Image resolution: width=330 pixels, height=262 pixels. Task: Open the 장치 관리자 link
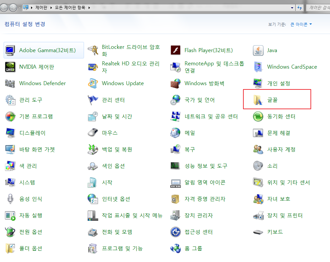coord(199,215)
